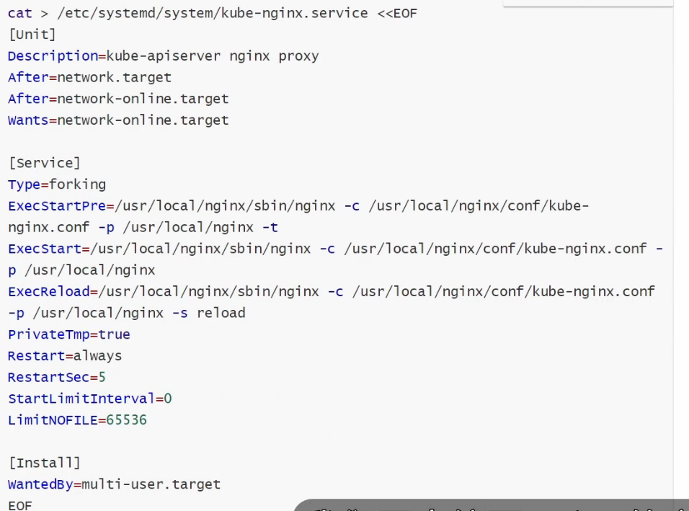Click the RestartSec=5 line
Image resolution: width=689 pixels, height=511 pixels.
pos(57,378)
